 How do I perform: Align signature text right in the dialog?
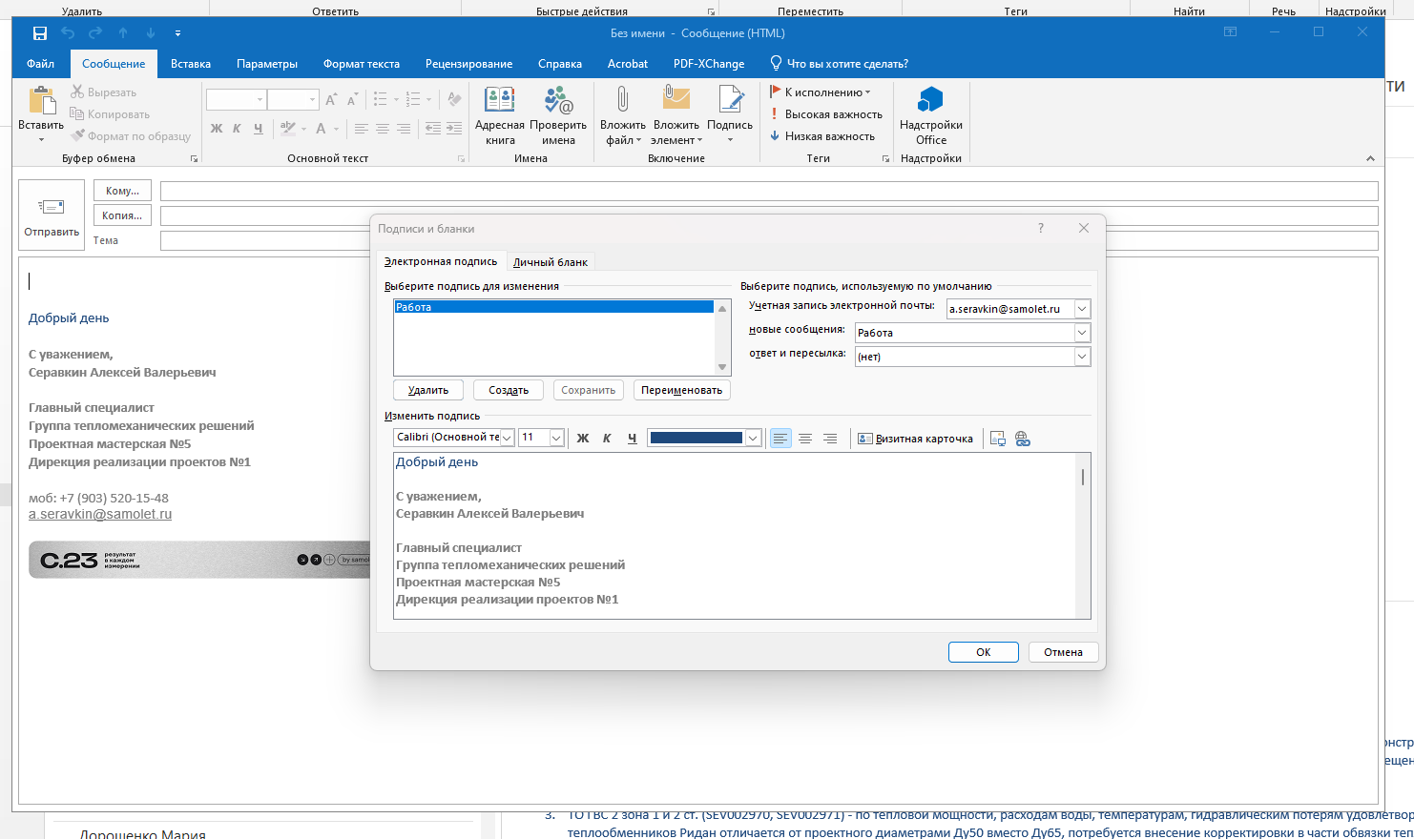pyautogui.click(x=830, y=439)
